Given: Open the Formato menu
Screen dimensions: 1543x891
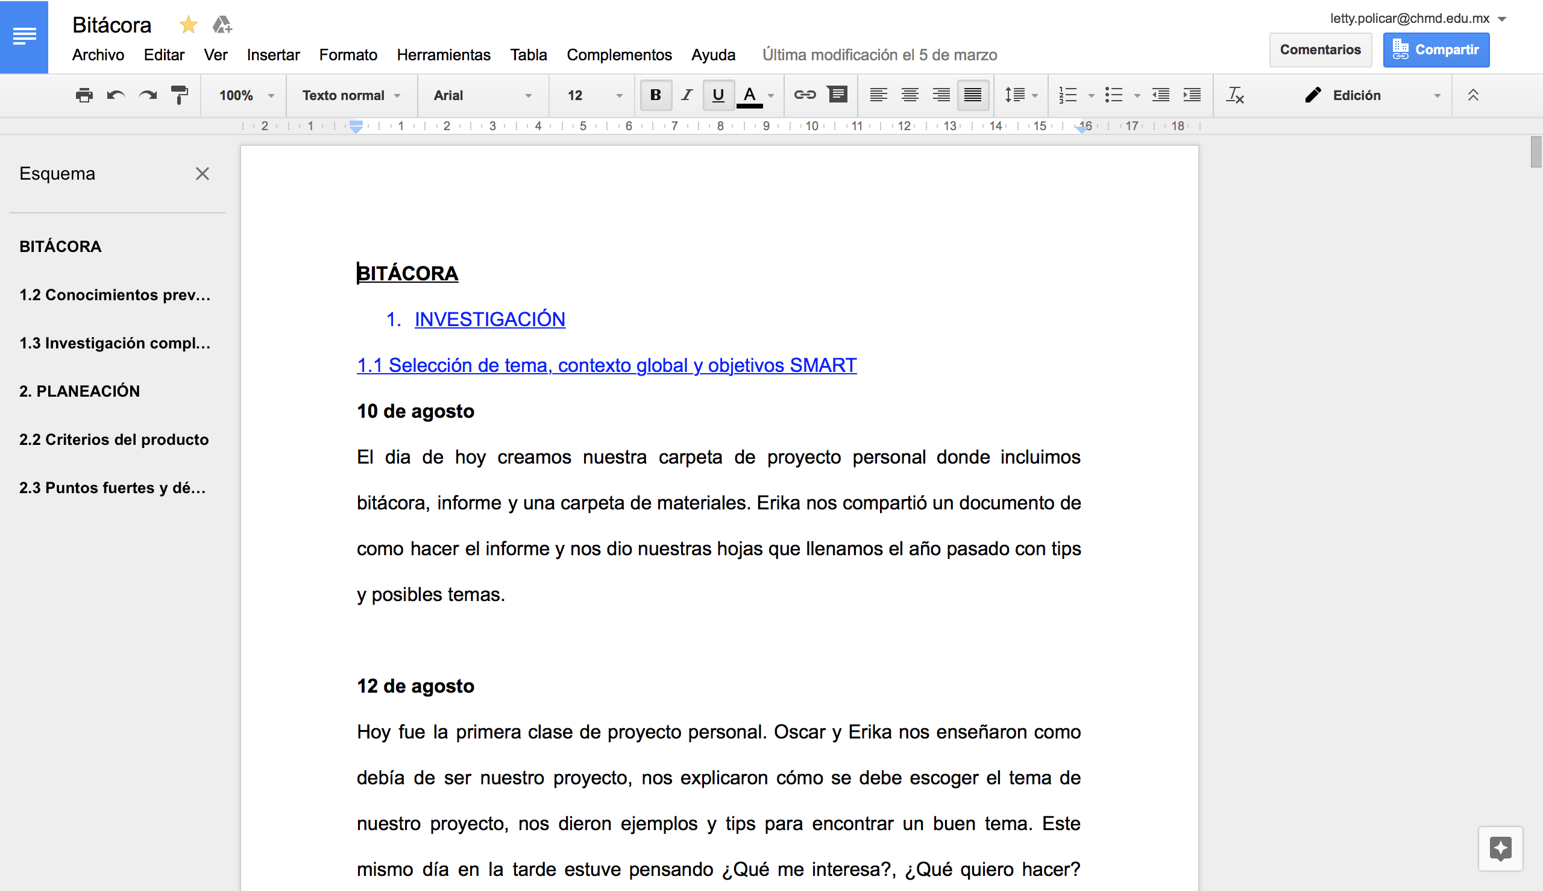Looking at the screenshot, I should tap(348, 54).
